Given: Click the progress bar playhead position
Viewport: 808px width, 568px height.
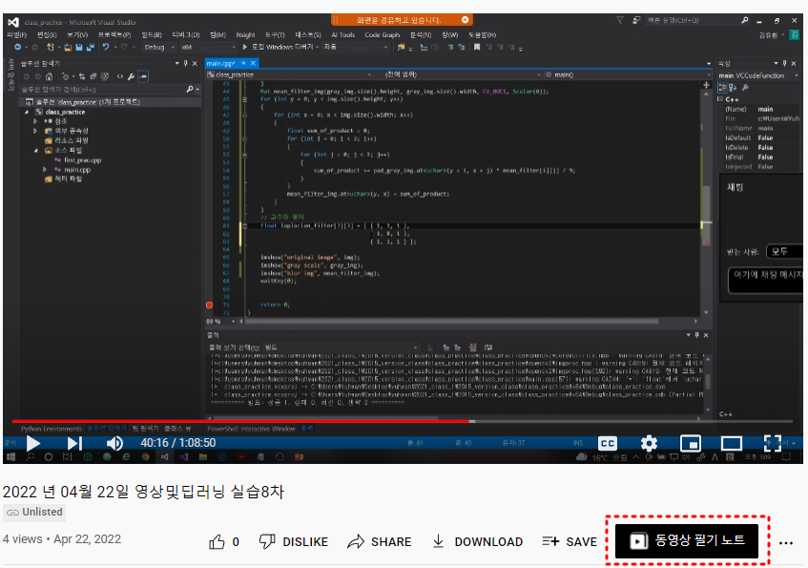Looking at the screenshot, I should [x=471, y=422].
